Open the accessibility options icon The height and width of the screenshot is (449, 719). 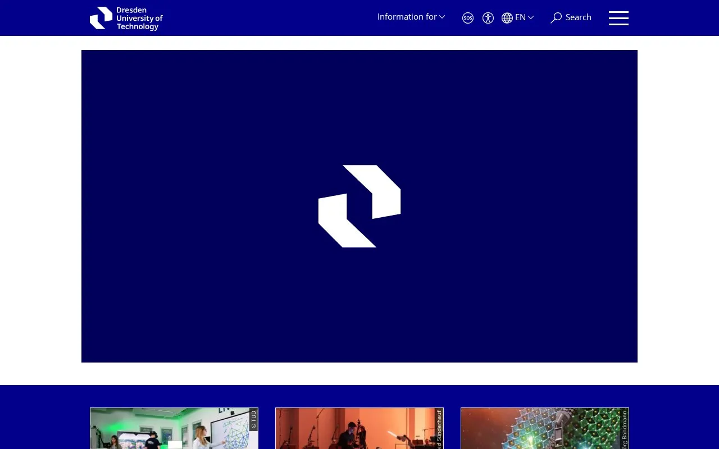coord(488,18)
